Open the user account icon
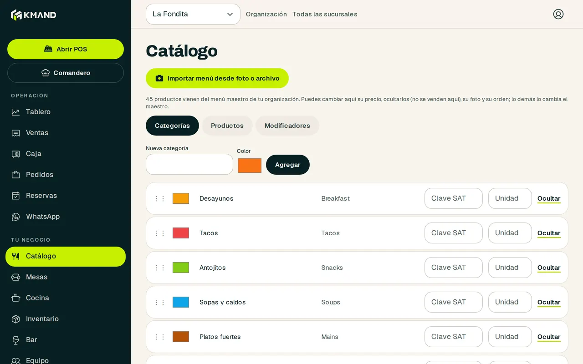The height and width of the screenshot is (364, 583). [558, 14]
